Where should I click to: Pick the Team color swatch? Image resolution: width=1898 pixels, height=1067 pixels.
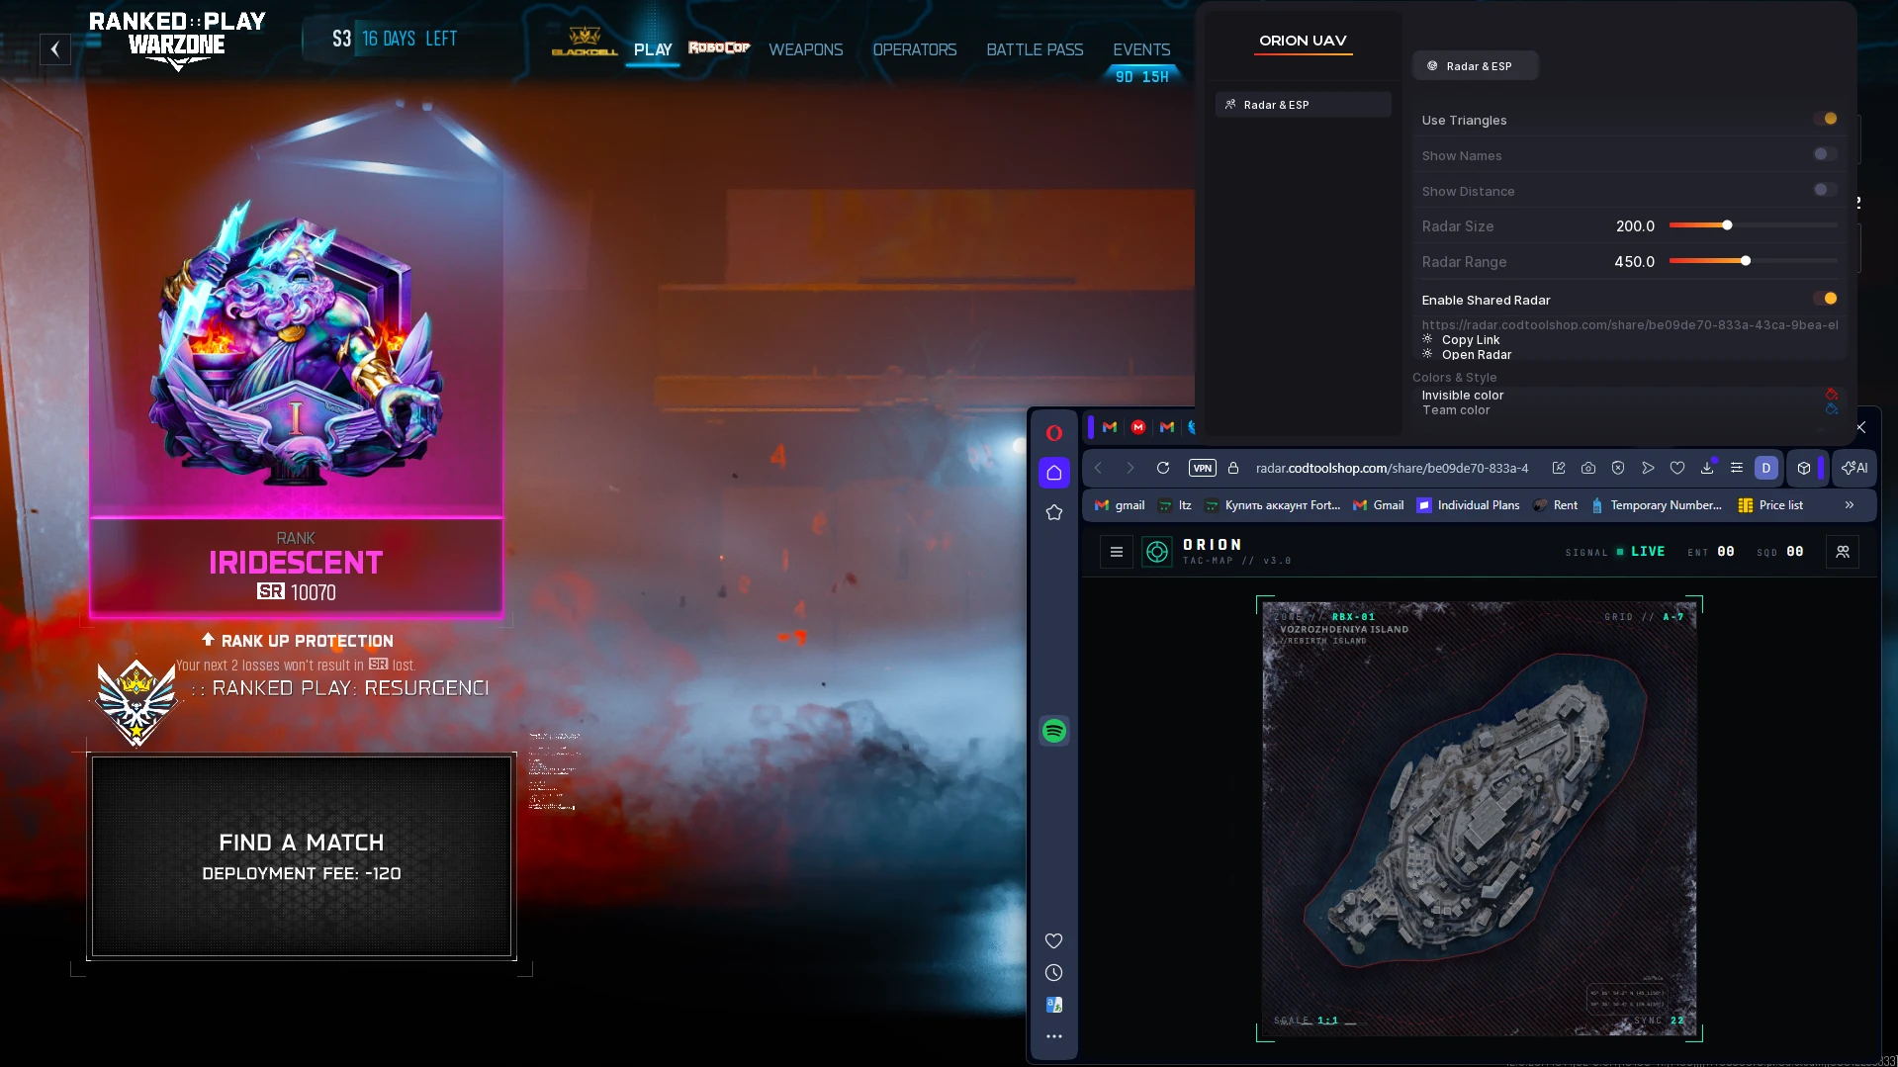(1832, 409)
